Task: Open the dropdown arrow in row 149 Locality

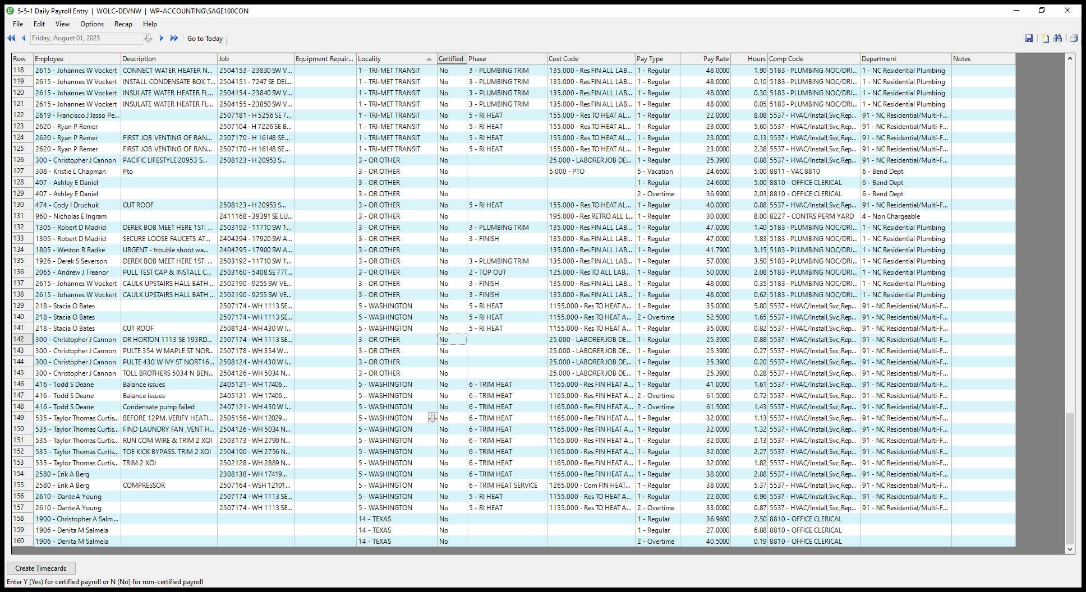Action: click(x=432, y=418)
